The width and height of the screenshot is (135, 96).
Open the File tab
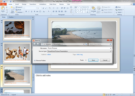3,4
